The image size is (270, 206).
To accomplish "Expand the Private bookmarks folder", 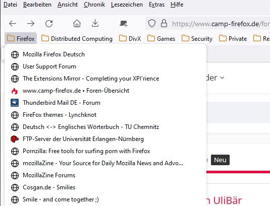I will (x=233, y=38).
